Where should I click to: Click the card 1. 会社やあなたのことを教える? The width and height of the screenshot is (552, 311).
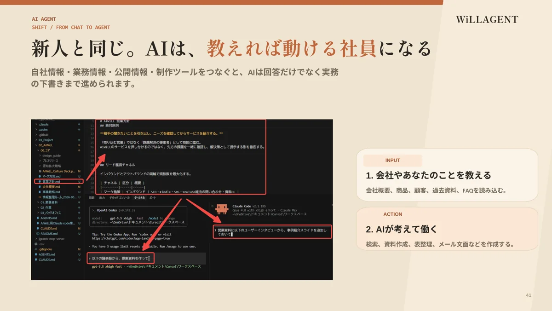(447, 175)
